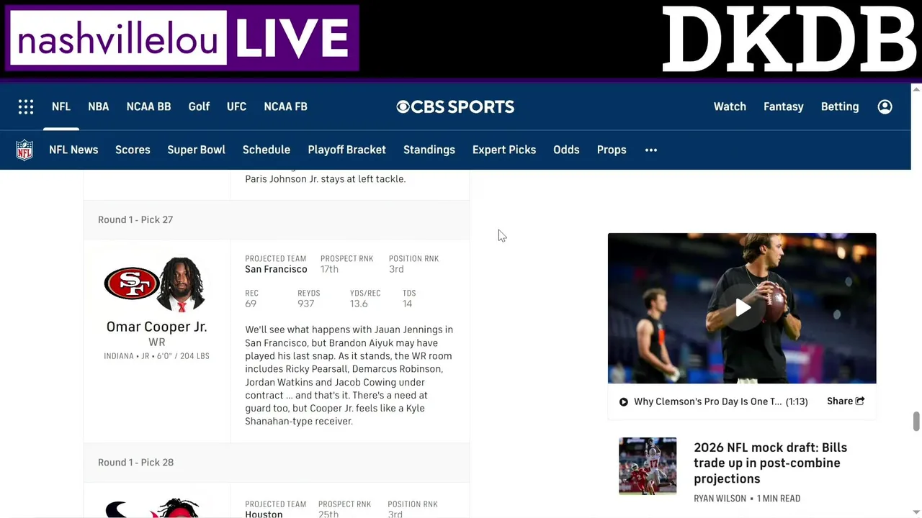Switch to the NBA section
922x518 pixels.
point(99,106)
